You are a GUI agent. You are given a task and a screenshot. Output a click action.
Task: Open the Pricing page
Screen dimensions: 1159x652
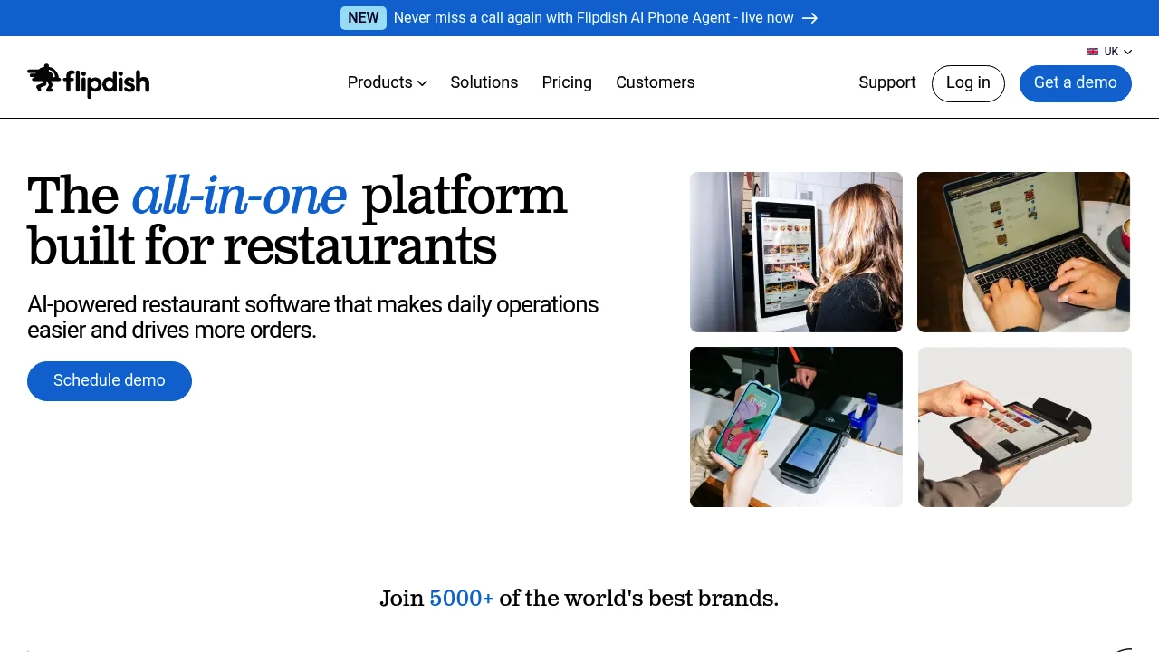pyautogui.click(x=567, y=82)
